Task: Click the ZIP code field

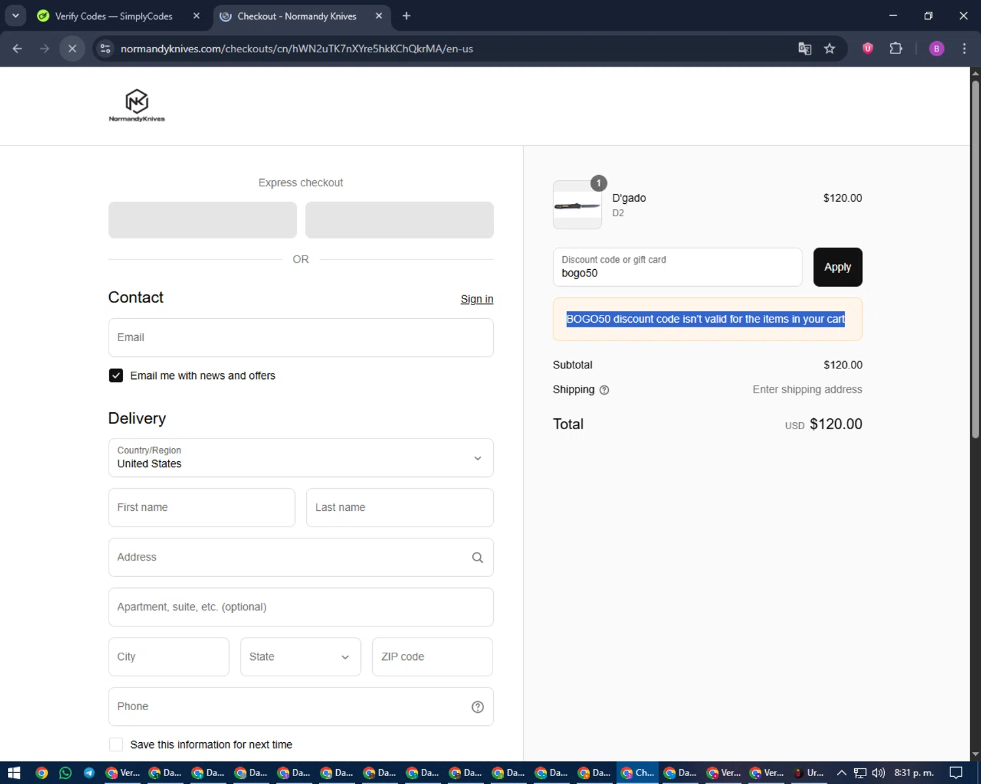Action: pos(432,657)
